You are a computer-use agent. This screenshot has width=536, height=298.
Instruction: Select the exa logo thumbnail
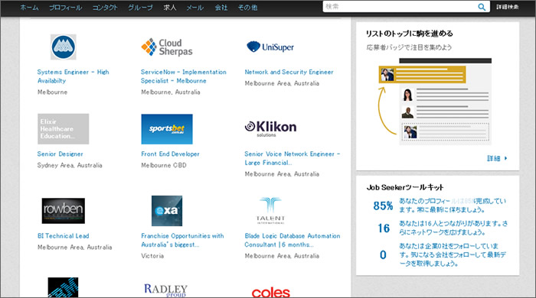pyautogui.click(x=167, y=211)
